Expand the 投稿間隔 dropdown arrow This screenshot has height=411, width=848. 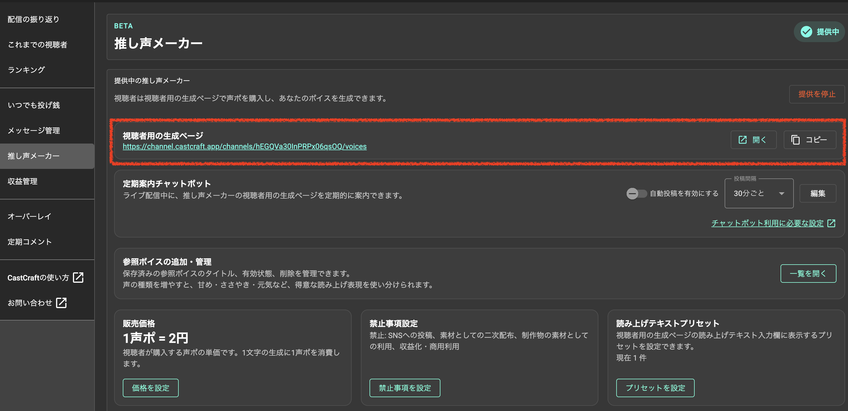point(781,193)
